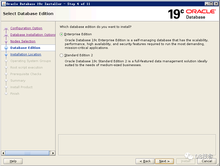Jump to Installation Location step

pyautogui.click(x=26, y=54)
